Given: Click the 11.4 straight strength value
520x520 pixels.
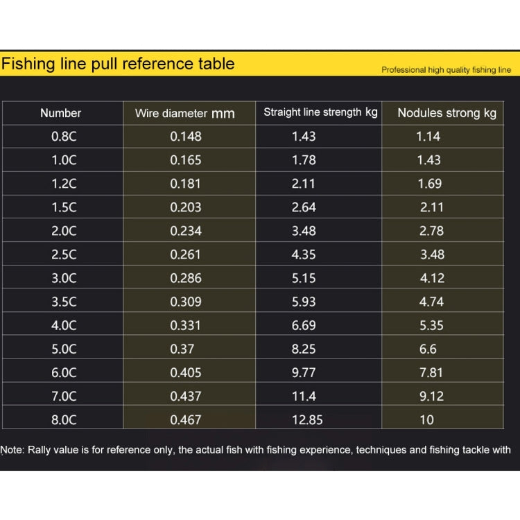Looking at the screenshot, I should (x=304, y=396).
